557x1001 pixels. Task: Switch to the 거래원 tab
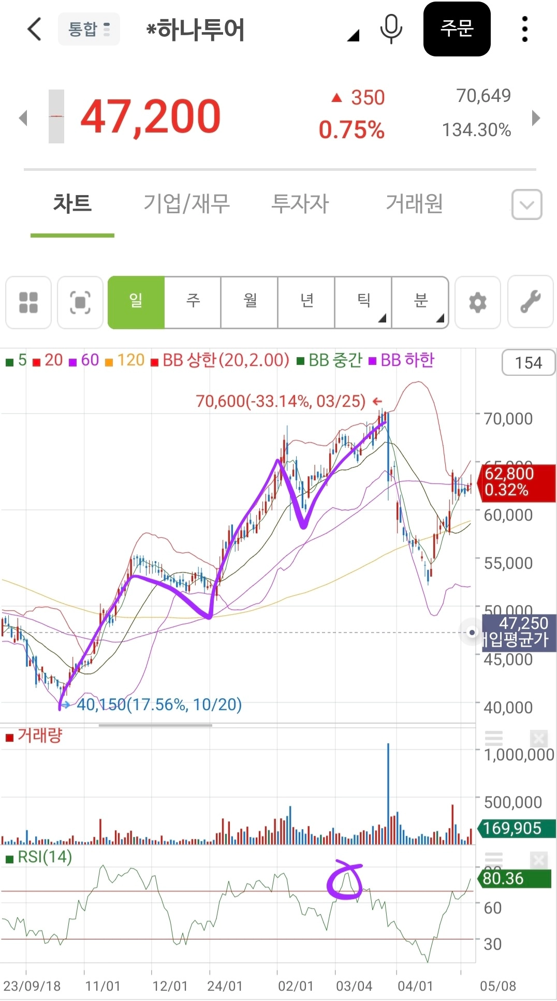(414, 203)
